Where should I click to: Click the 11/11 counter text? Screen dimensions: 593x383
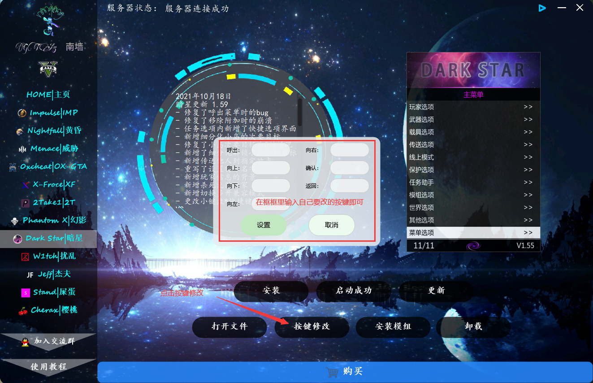[x=424, y=246]
